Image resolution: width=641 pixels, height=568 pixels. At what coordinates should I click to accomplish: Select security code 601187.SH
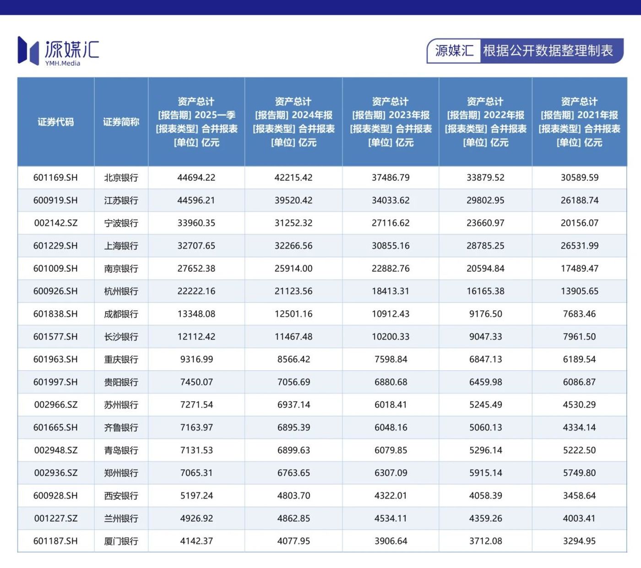pos(55,541)
